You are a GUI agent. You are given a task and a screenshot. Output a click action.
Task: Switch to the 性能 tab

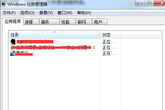[68, 22]
